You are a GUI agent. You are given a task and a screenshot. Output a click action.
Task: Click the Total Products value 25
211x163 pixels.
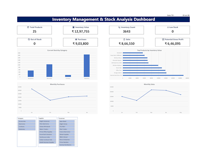pos(34,31)
